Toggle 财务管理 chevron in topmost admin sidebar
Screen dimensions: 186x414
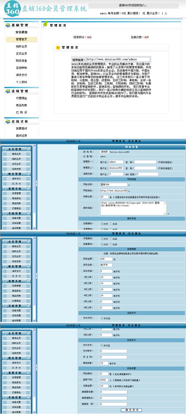(x=28, y=174)
